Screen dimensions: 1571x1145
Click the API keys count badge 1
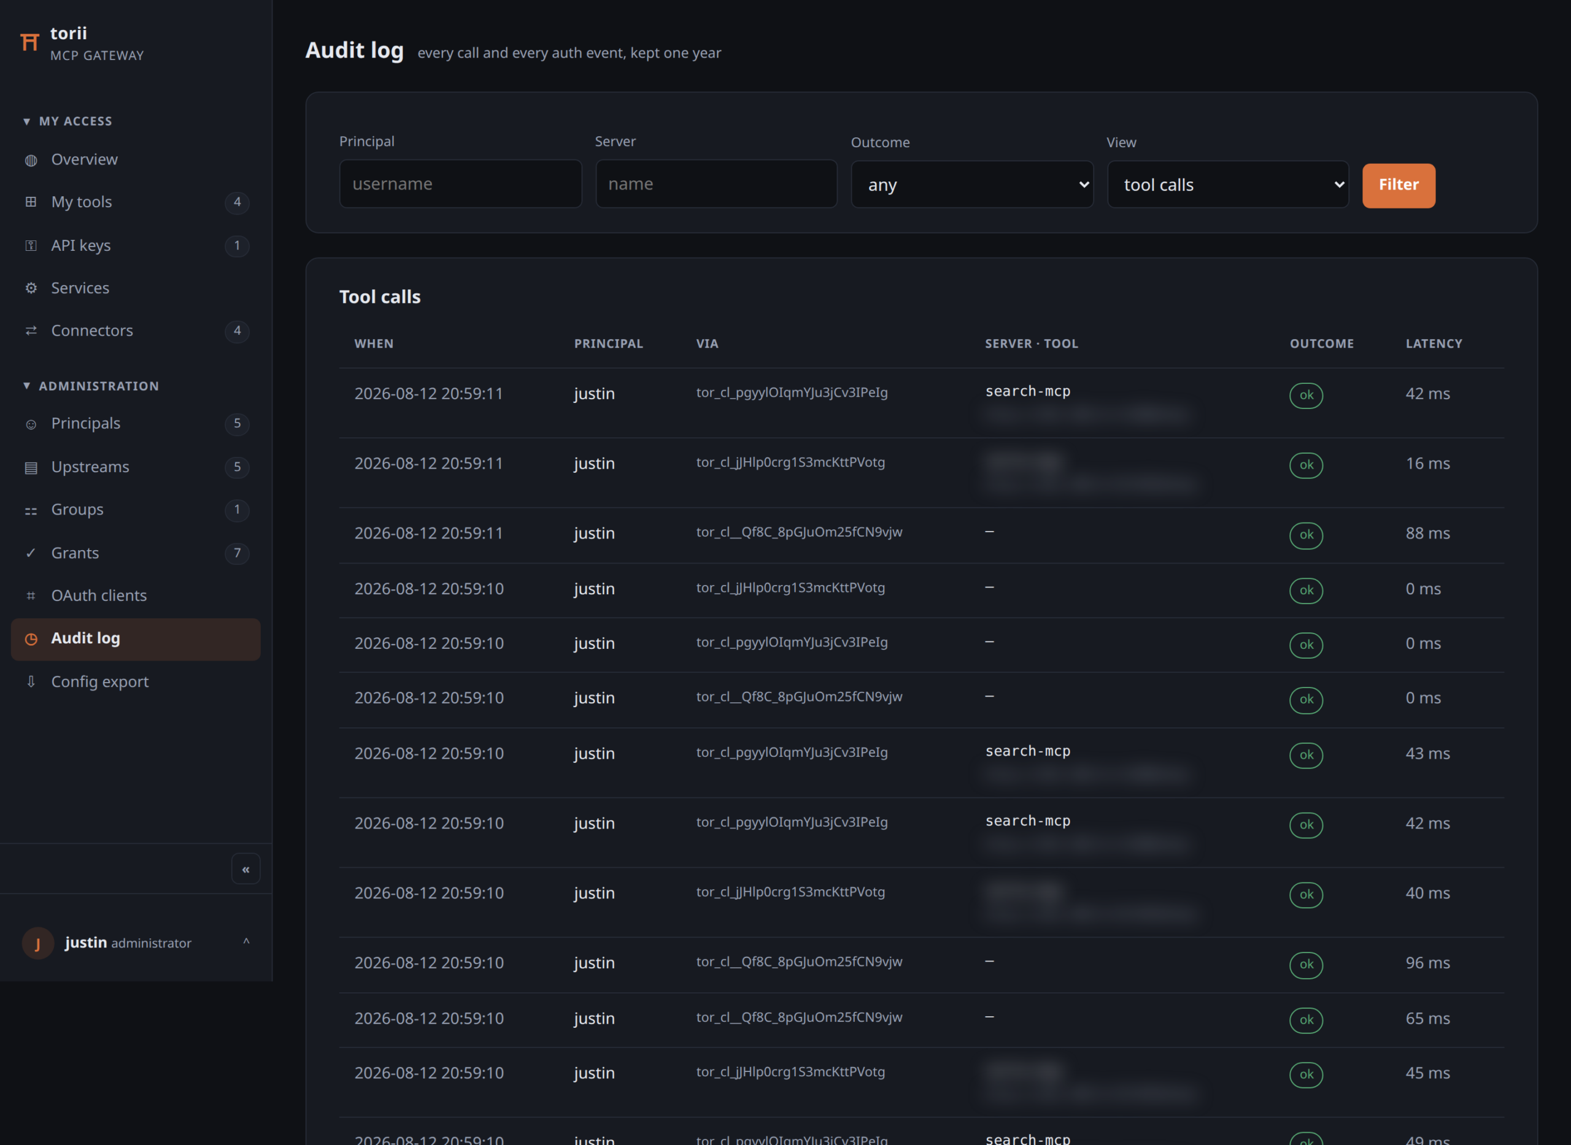237,246
